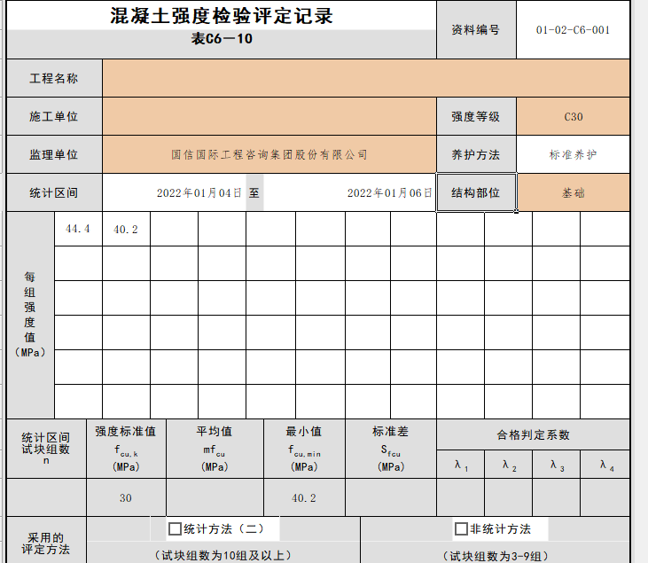
Task: Select the strength value 40.2 in top row
Action: 126,229
